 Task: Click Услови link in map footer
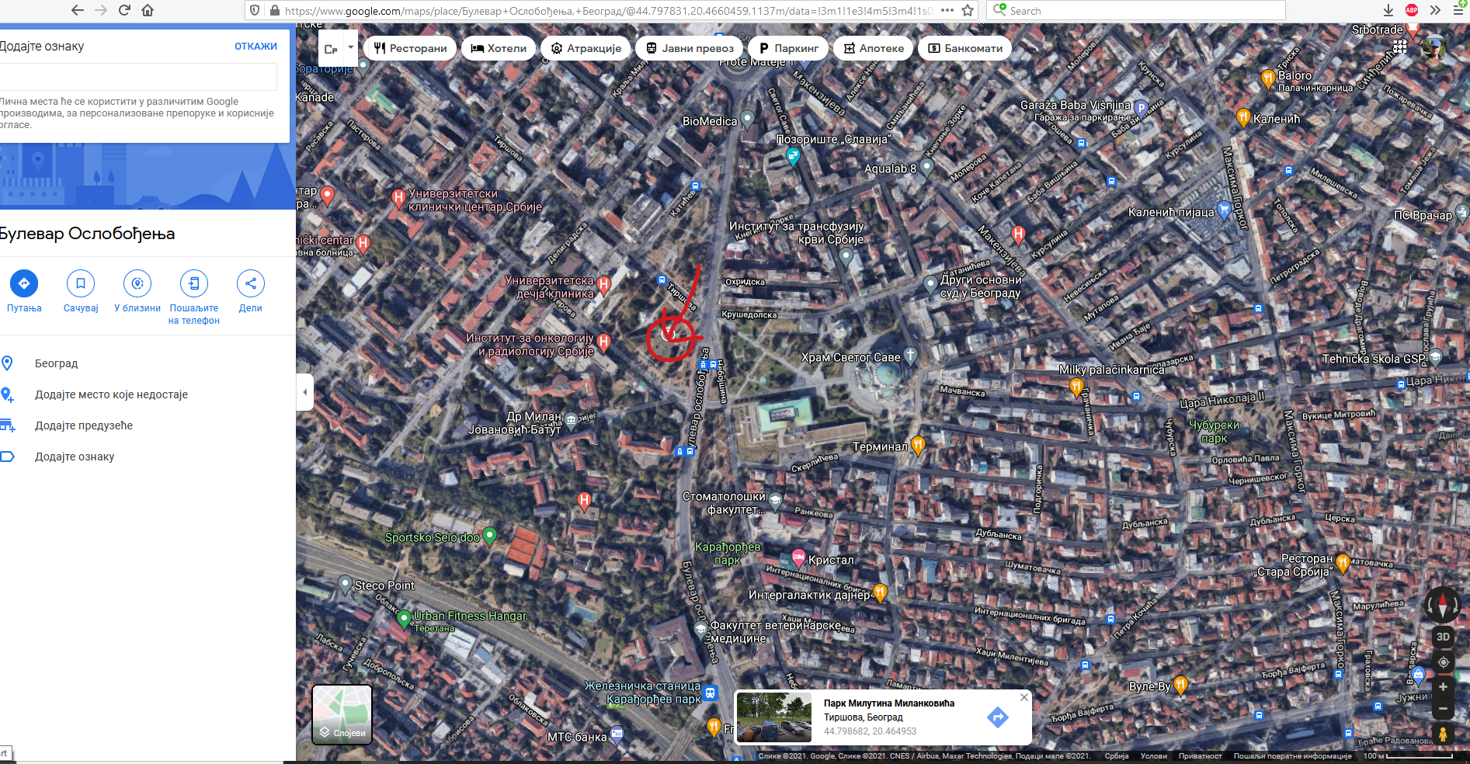(x=1154, y=756)
